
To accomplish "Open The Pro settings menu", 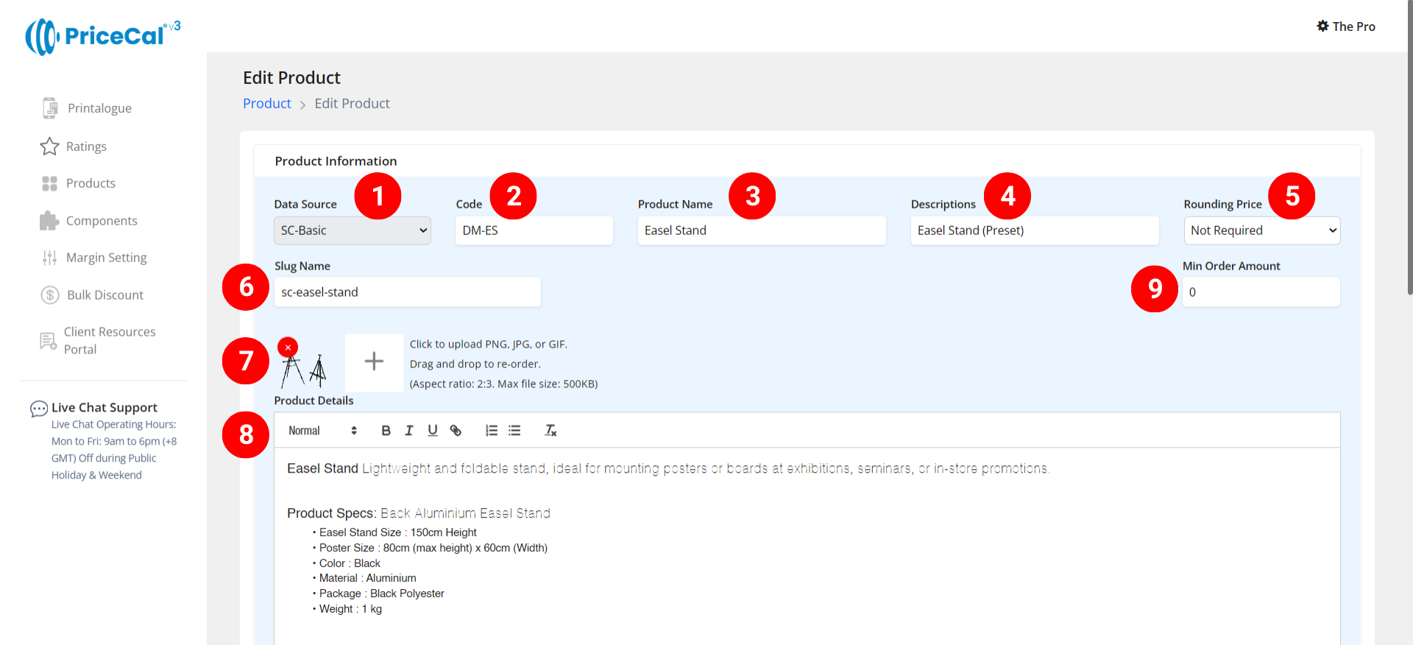I will point(1346,27).
